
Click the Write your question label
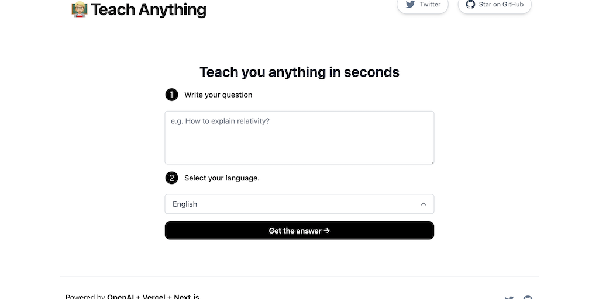point(218,95)
